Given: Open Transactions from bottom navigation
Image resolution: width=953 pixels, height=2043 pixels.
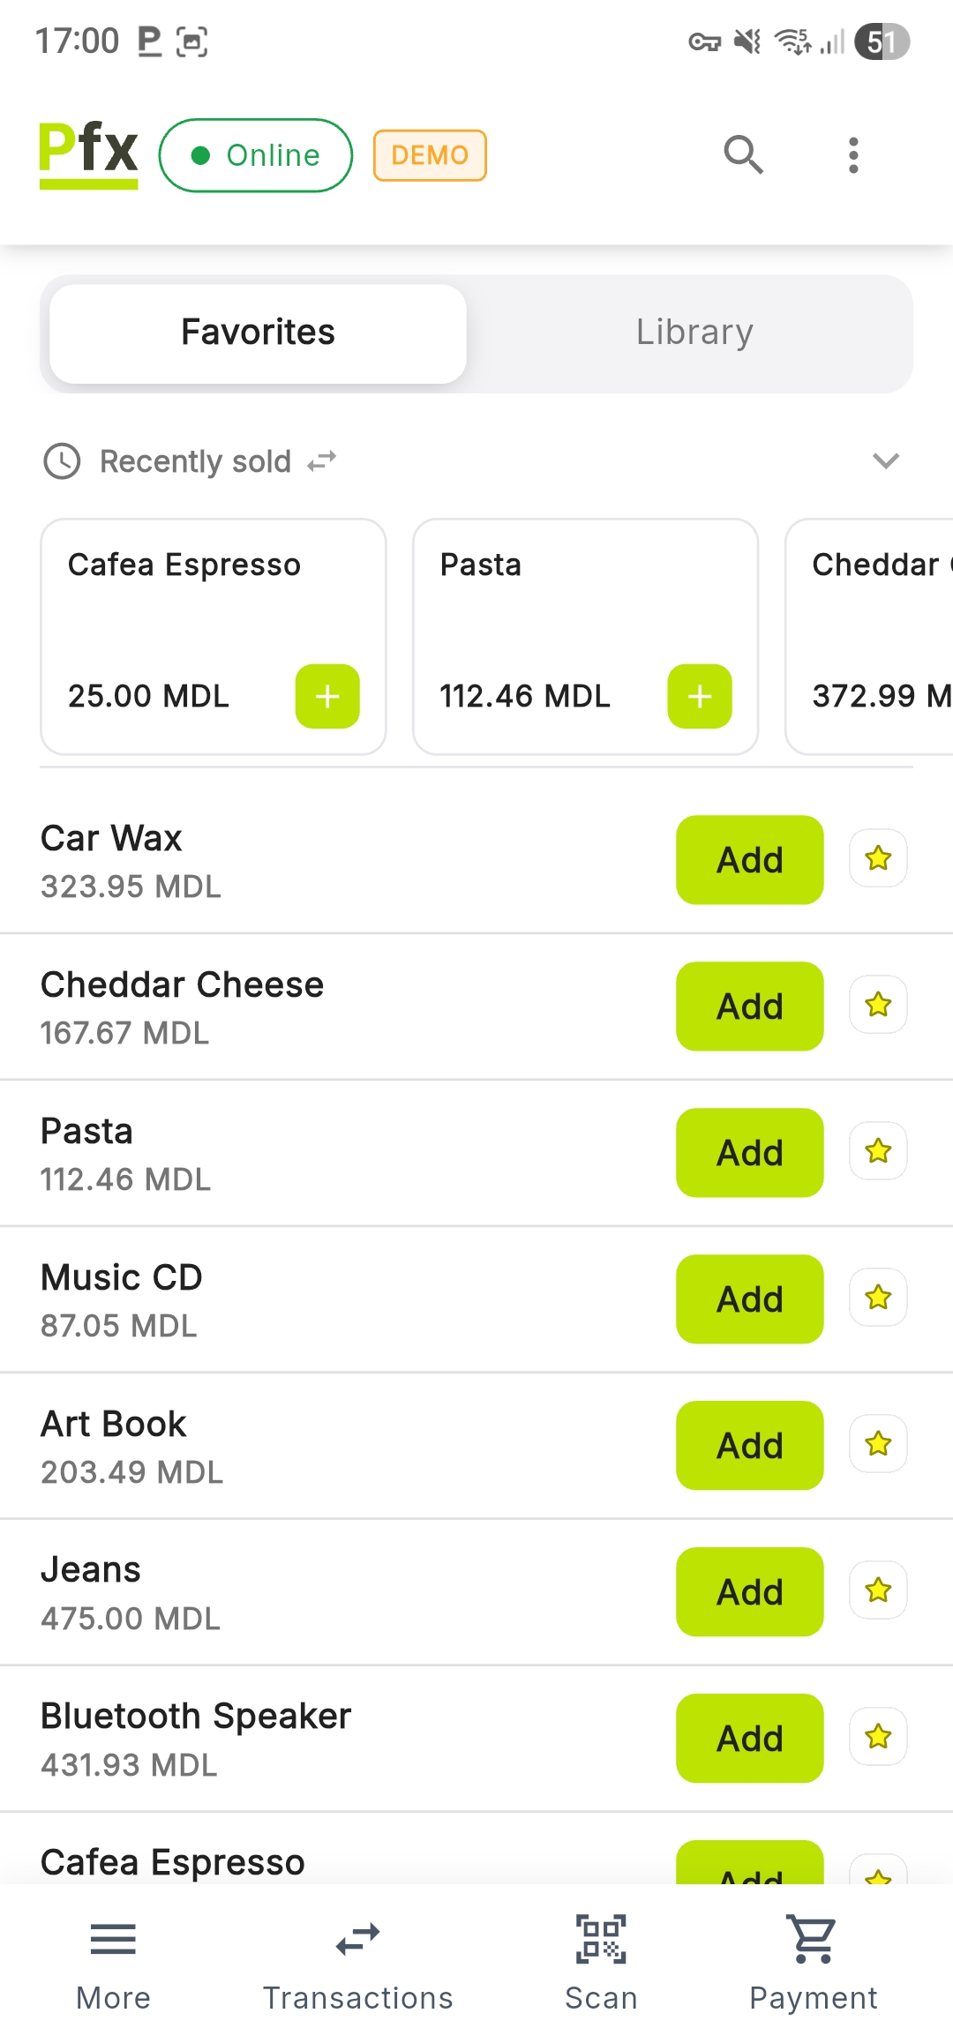Looking at the screenshot, I should (357, 1958).
